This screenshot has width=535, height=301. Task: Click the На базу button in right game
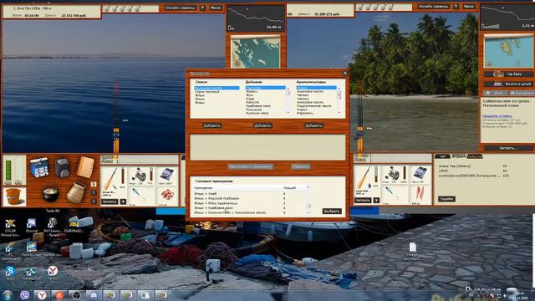click(508, 74)
